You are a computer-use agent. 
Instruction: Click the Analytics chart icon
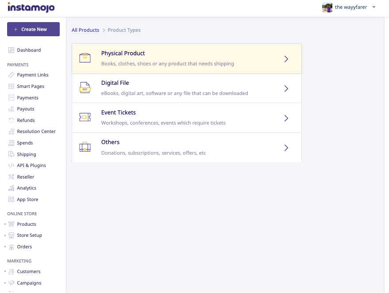pyautogui.click(x=11, y=188)
